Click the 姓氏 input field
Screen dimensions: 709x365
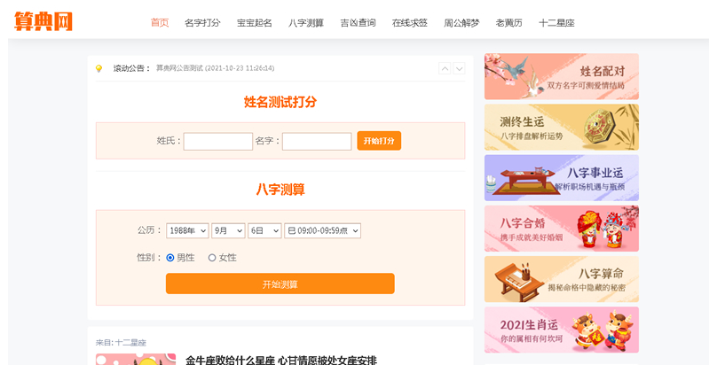pos(218,141)
